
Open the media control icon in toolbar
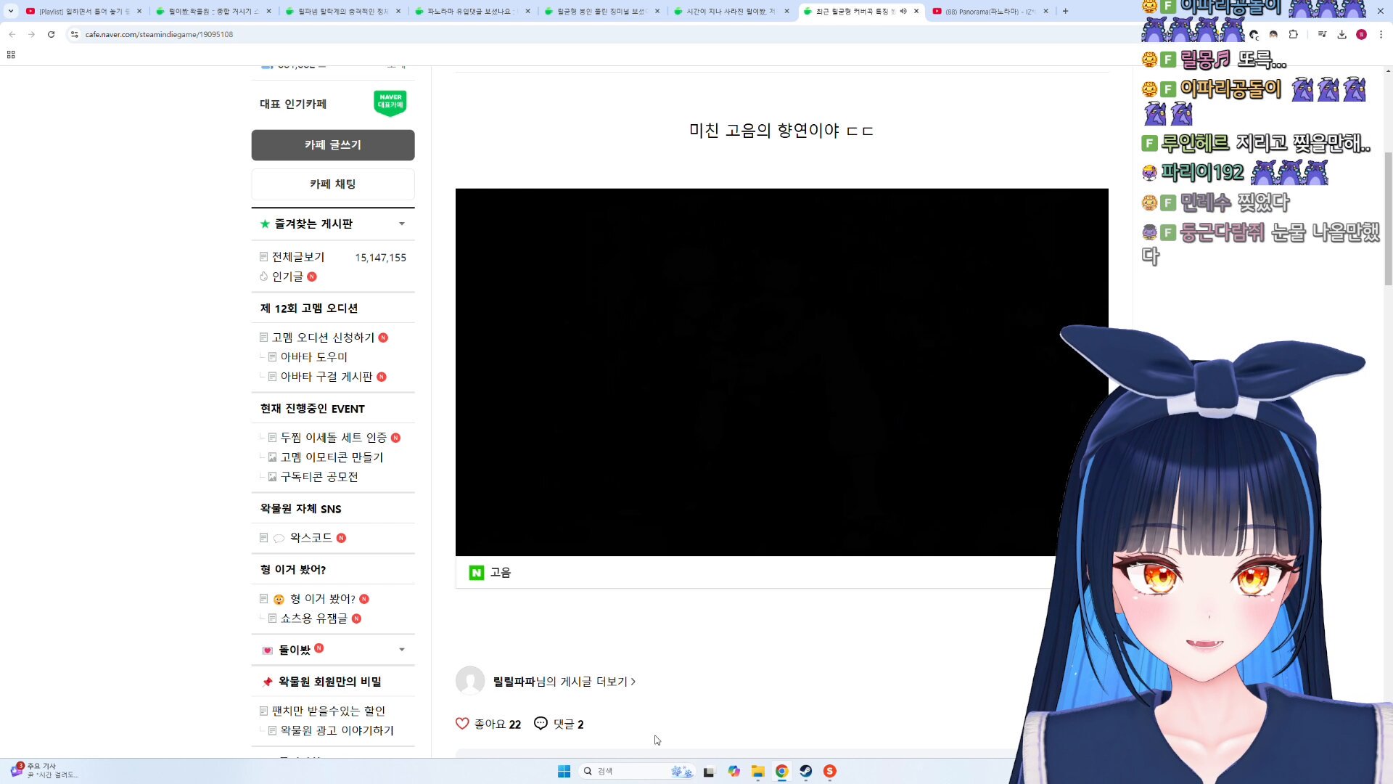click(1322, 34)
